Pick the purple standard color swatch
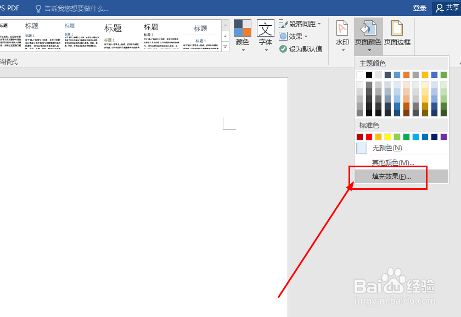 443,137
